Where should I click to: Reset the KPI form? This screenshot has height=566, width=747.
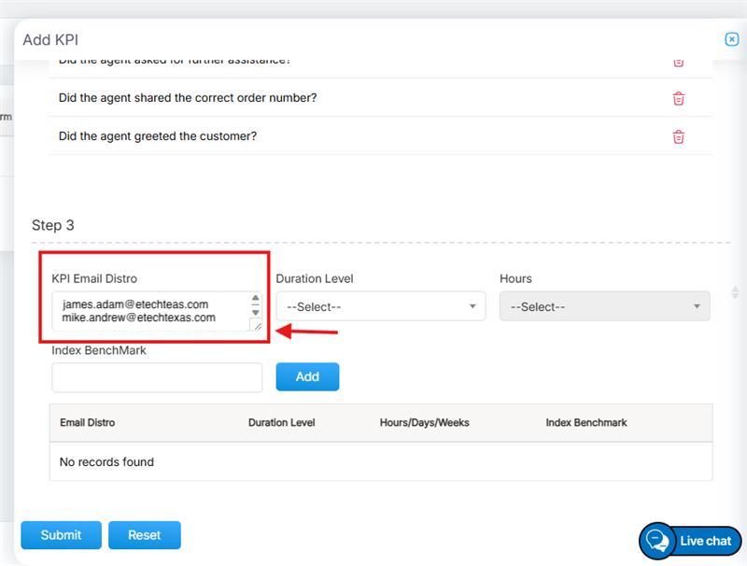pyautogui.click(x=145, y=535)
